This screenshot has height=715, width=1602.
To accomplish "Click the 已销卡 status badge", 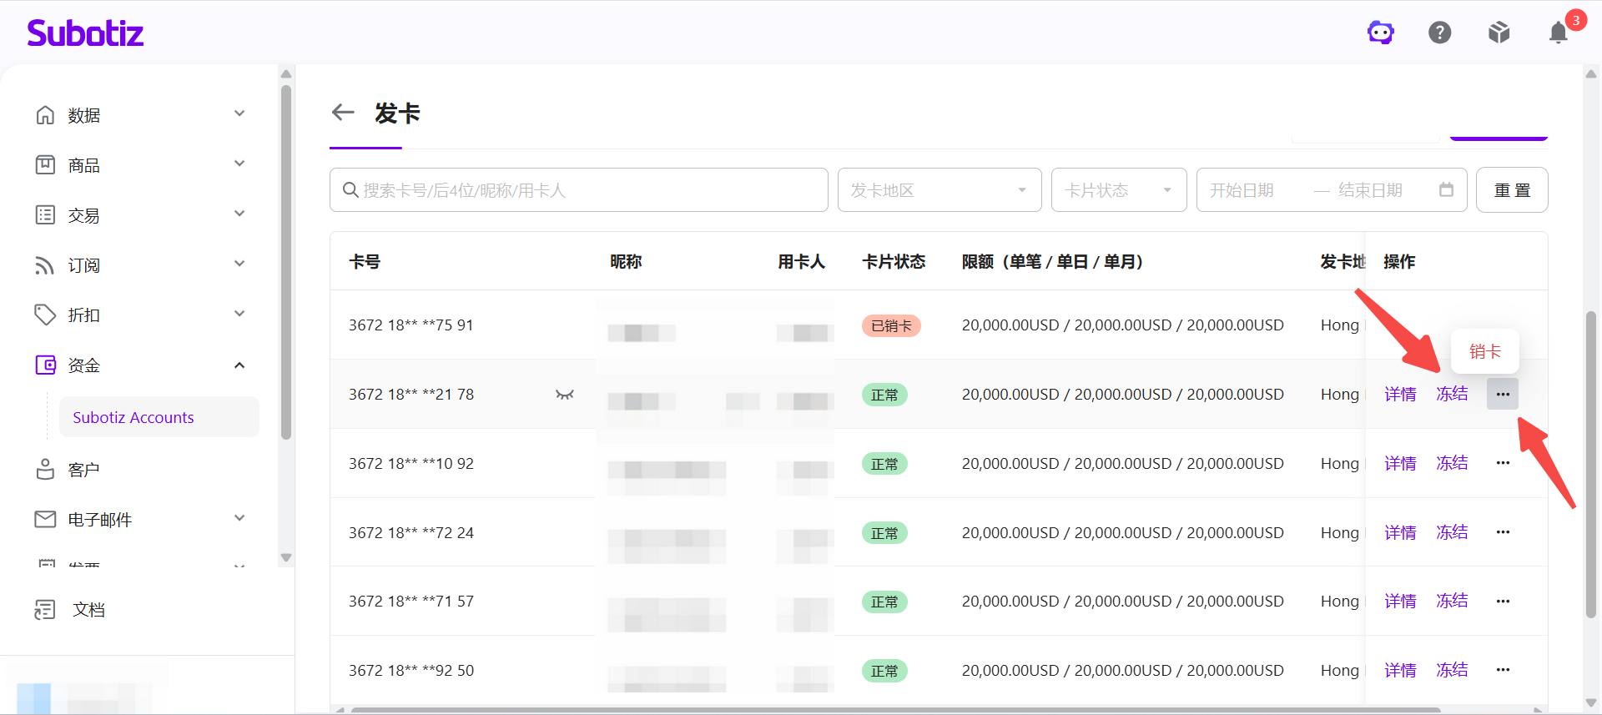I will click(x=891, y=325).
